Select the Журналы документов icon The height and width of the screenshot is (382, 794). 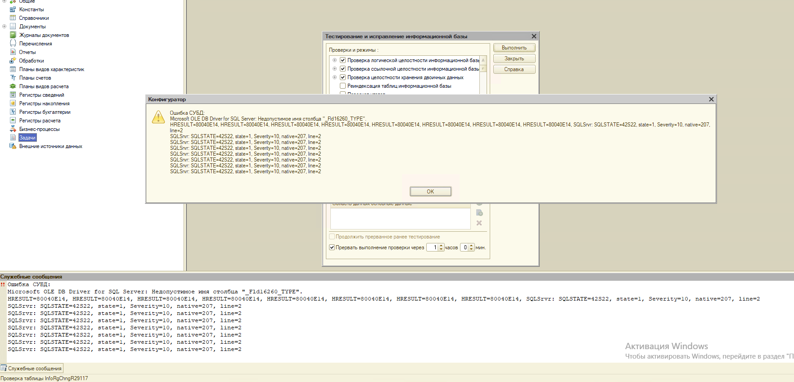(13, 35)
